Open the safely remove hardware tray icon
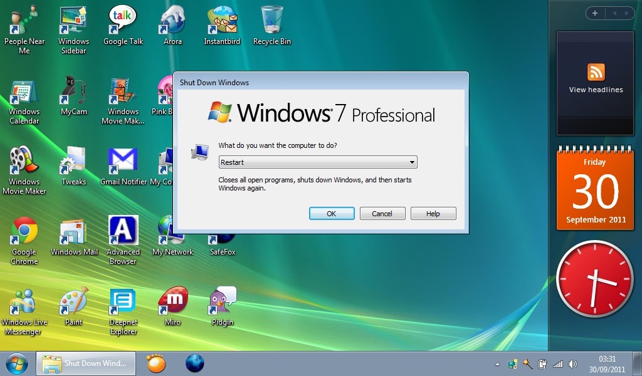642x376 pixels. (542, 363)
